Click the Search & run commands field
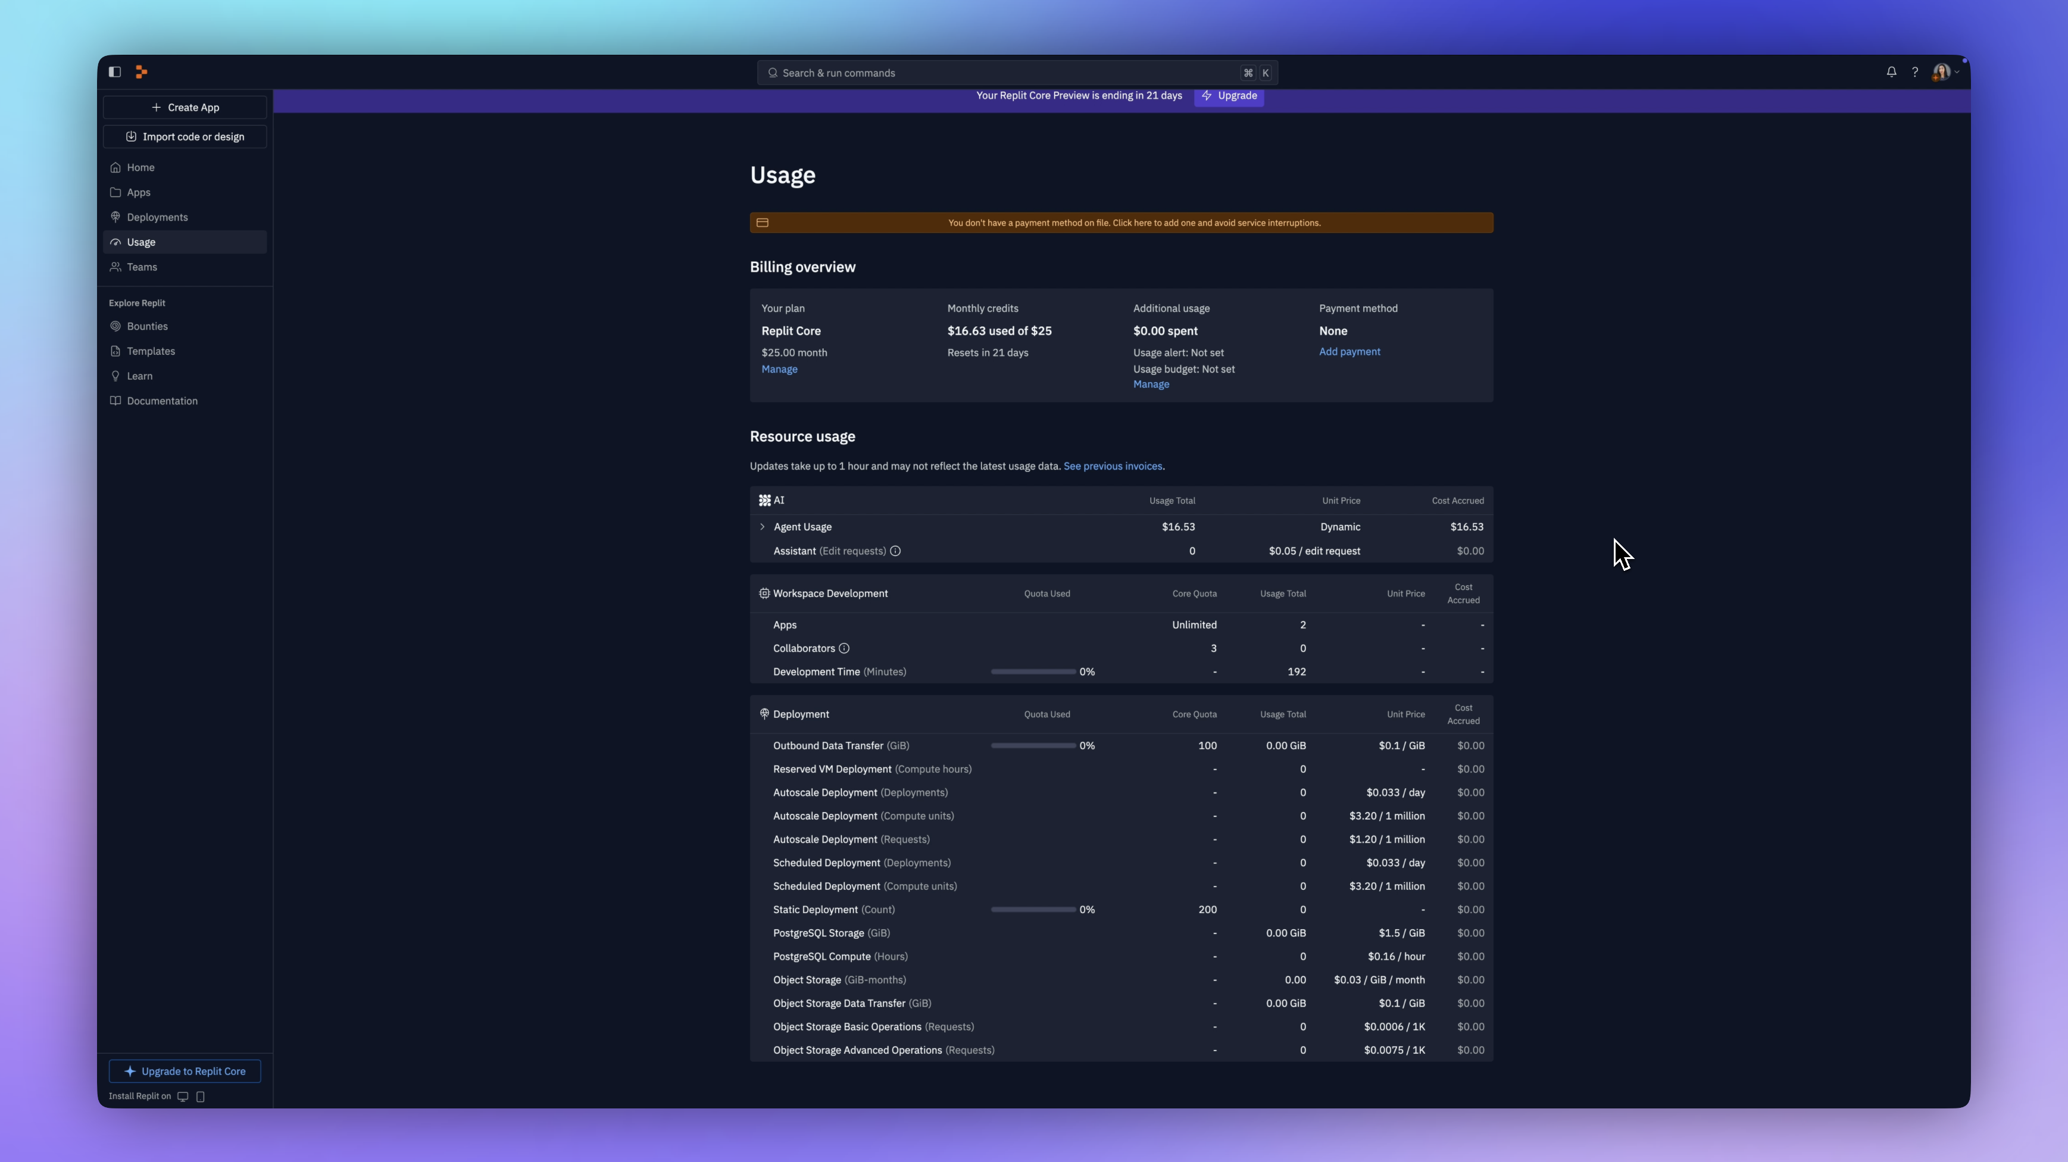2068x1162 pixels. coord(1017,73)
